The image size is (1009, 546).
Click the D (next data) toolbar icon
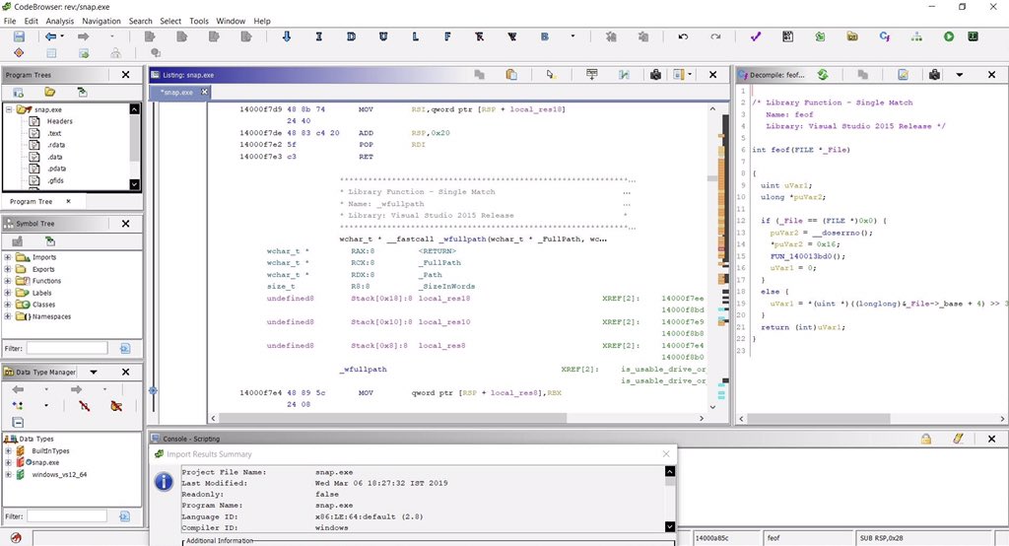tap(351, 36)
